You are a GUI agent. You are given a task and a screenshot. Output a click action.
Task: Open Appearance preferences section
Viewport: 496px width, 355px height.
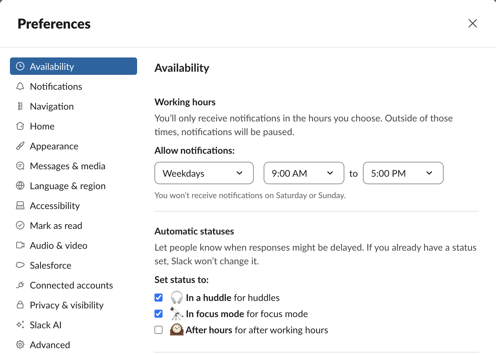point(74,146)
